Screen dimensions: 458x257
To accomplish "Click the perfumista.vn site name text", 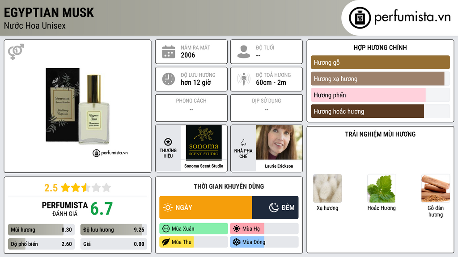I will [x=412, y=17].
